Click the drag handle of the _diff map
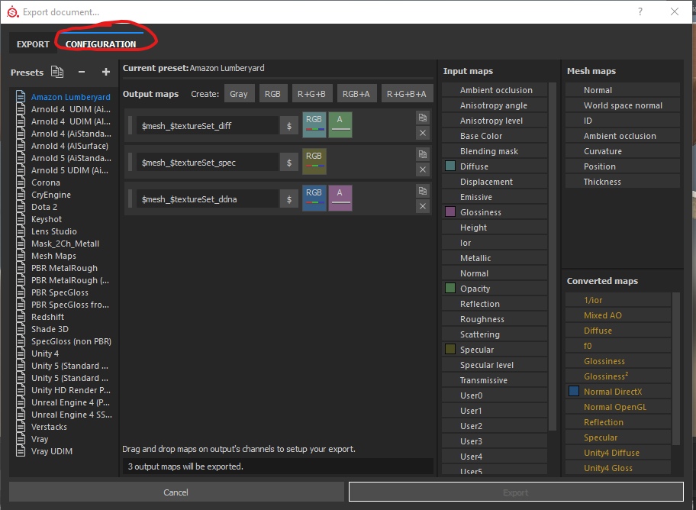The height and width of the screenshot is (510, 696). [130, 125]
